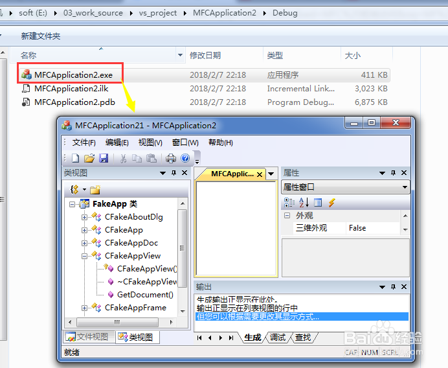The image size is (448, 368).
Task: Click 新建文件夹 in Explorer toolbar
Action: 41,36
